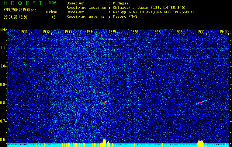The image size is (232, 147).
Task: Click the 1531 time marker
Action: (24, 32)
